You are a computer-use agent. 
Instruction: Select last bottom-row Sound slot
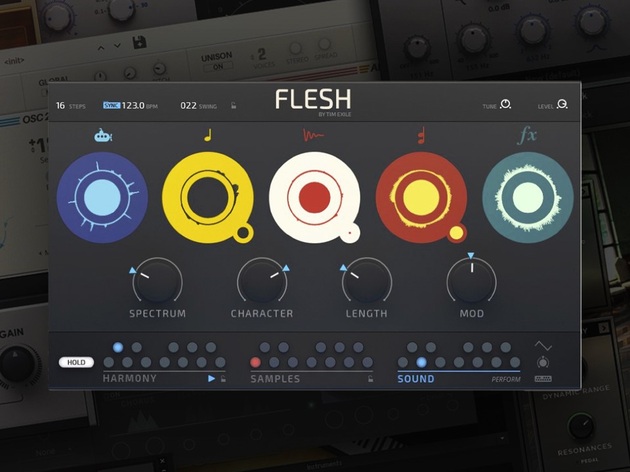pos(514,363)
